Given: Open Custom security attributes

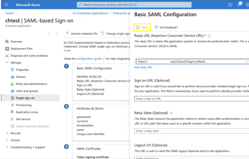Looking at the screenshot, I should click(x=32, y=126).
